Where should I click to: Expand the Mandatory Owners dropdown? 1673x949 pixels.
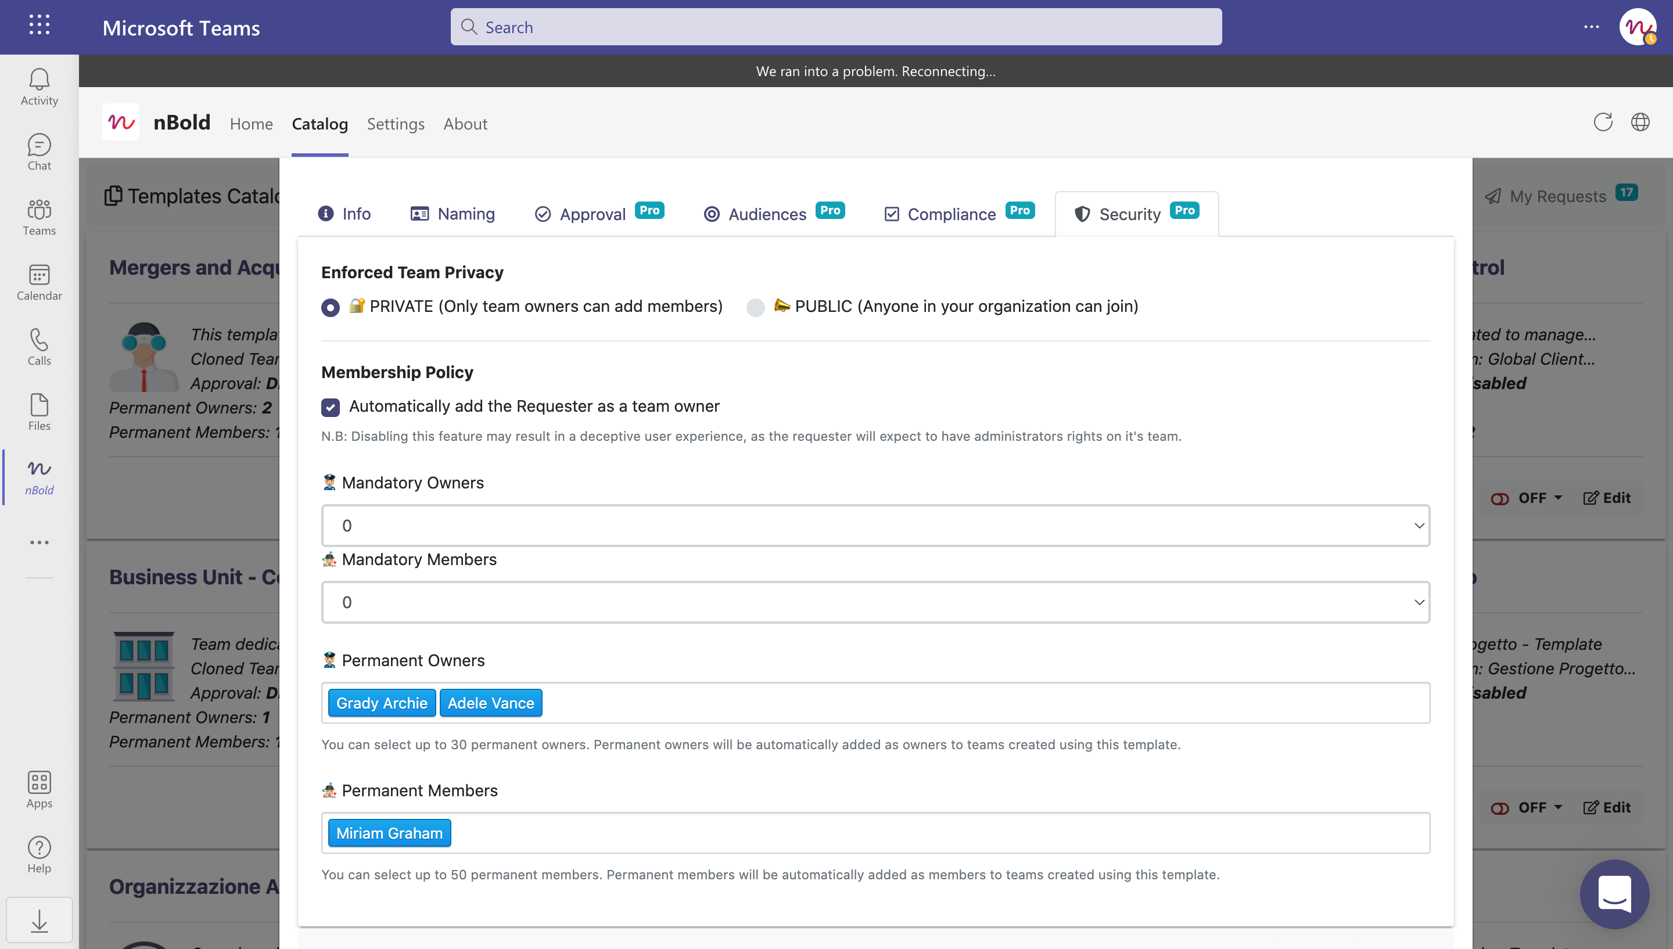click(x=875, y=526)
